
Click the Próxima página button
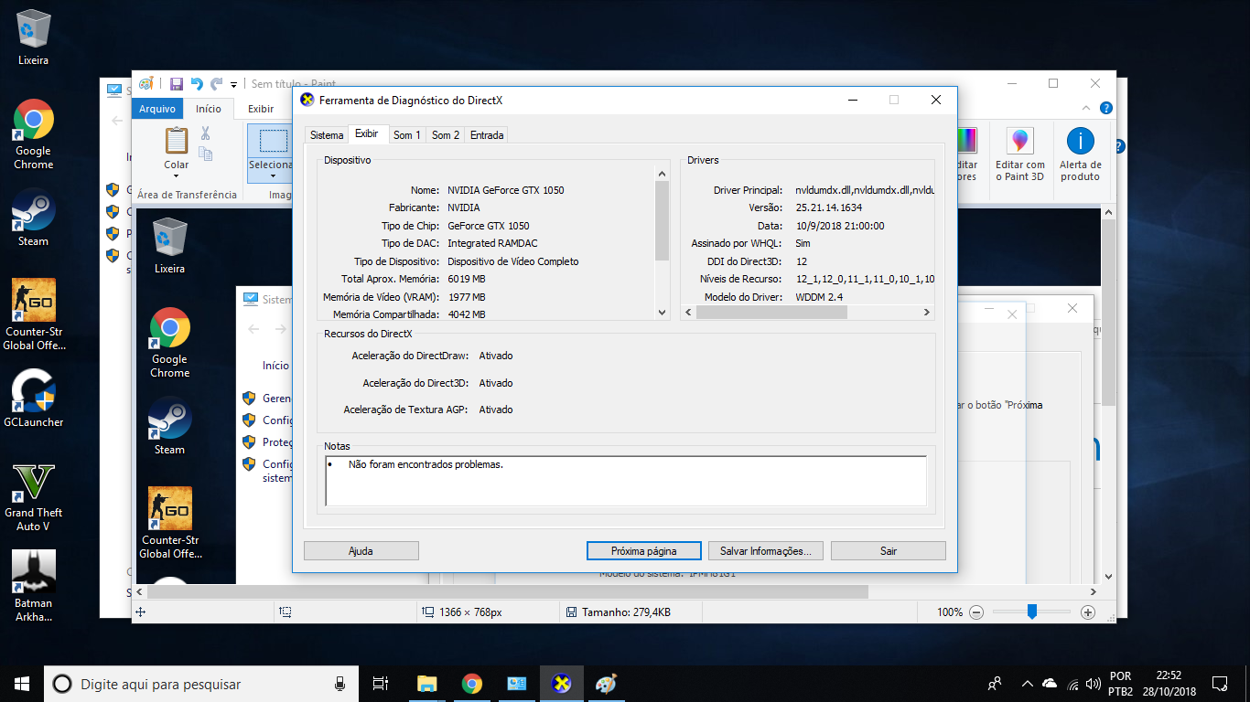point(644,551)
